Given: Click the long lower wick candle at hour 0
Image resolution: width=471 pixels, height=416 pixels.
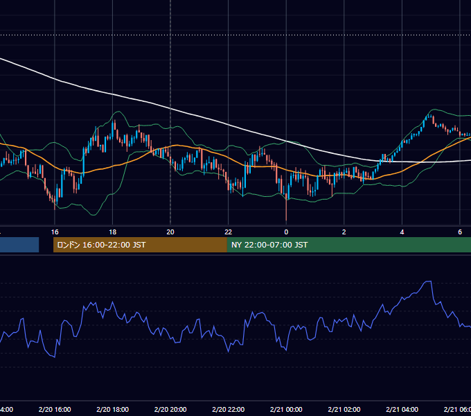Looking at the screenshot, I should (286, 207).
